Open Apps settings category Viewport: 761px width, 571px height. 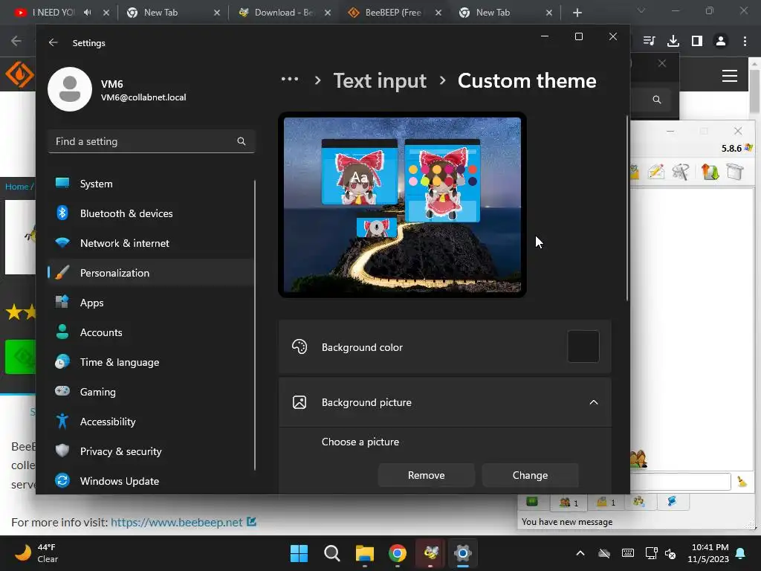[x=150, y=303]
